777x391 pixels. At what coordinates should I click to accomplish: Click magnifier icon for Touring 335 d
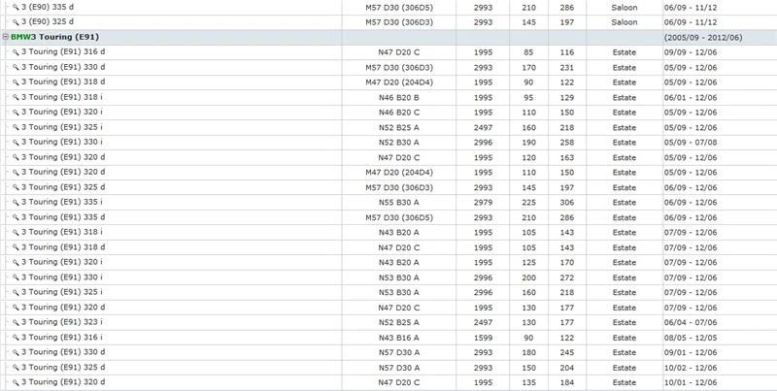click(x=16, y=217)
